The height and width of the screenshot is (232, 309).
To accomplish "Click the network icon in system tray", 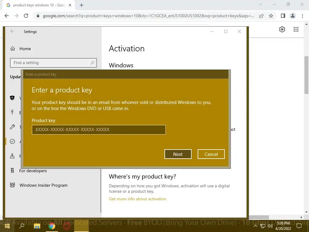I will pos(263,226).
